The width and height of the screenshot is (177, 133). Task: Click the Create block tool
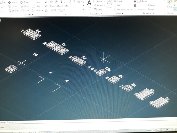pos(118,1)
